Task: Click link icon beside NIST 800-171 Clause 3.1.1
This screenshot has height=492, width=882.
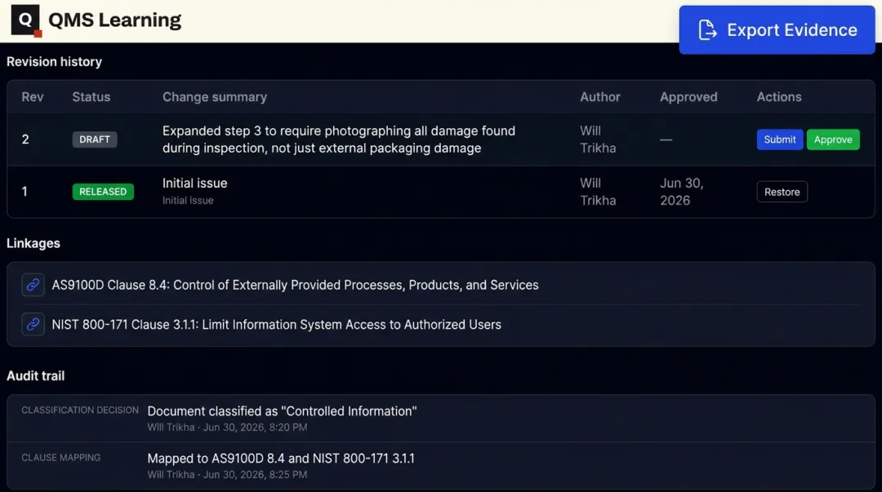Action: 33,325
